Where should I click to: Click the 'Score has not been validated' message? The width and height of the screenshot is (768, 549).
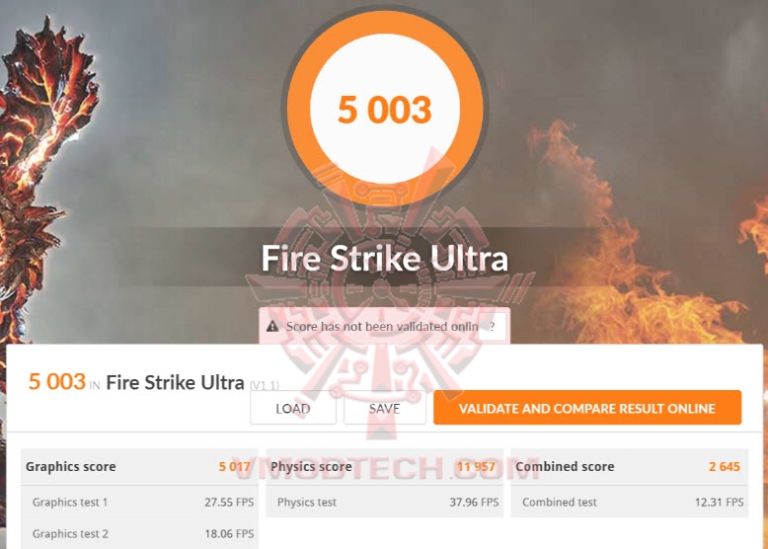click(382, 326)
